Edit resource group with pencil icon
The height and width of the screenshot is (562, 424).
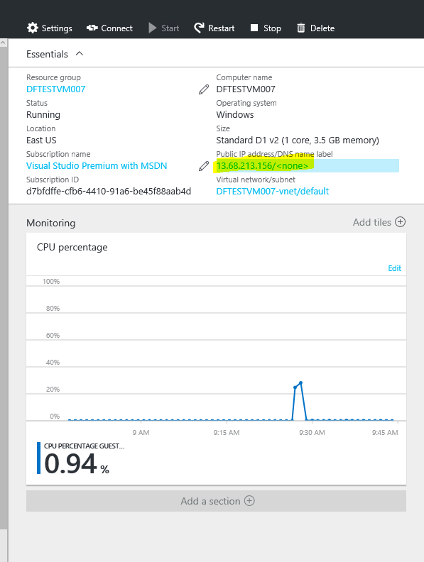[204, 89]
